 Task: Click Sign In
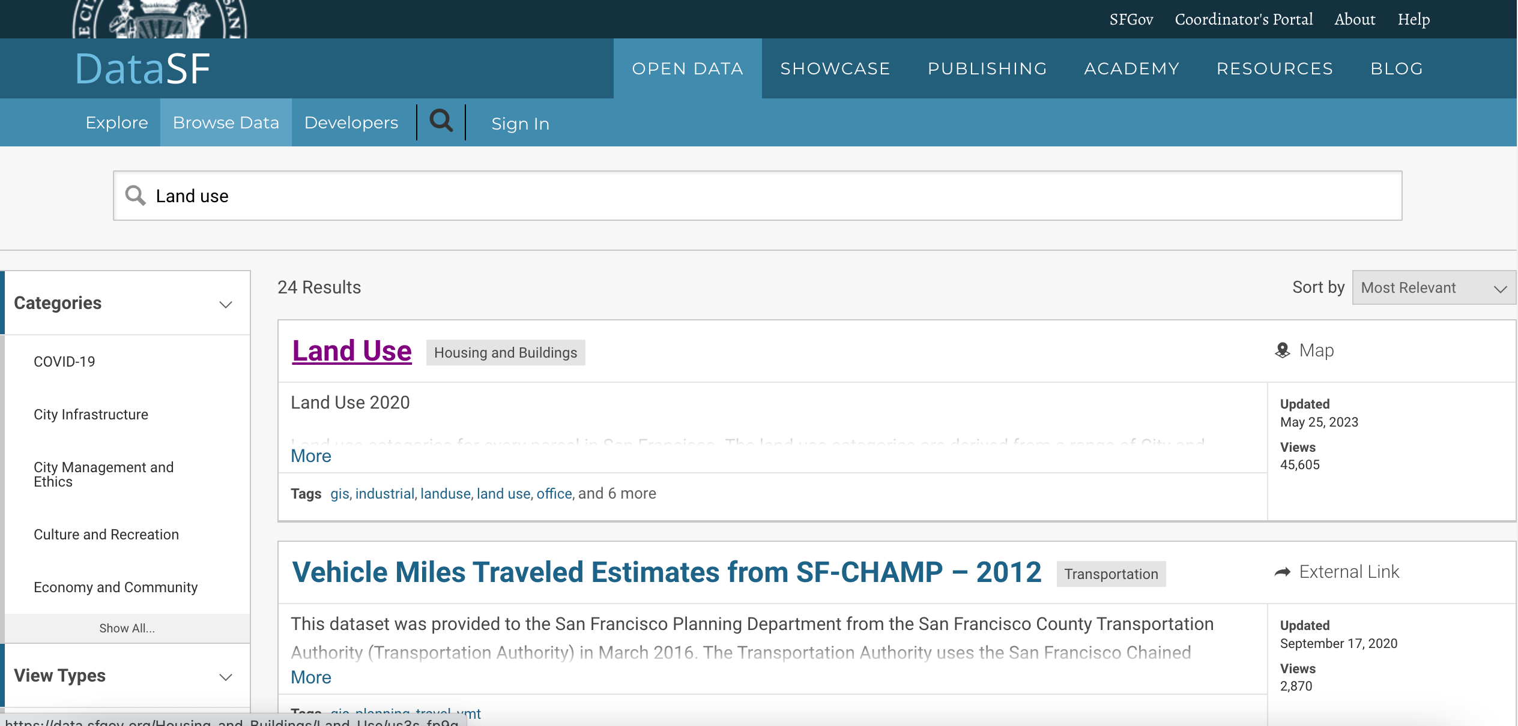(x=520, y=124)
